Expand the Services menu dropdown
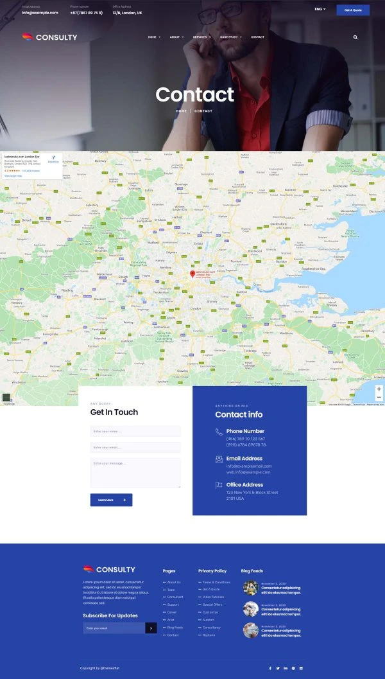This screenshot has height=679, width=385. 201,37
